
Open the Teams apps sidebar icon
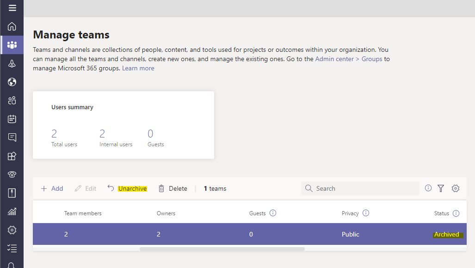pos(12,156)
